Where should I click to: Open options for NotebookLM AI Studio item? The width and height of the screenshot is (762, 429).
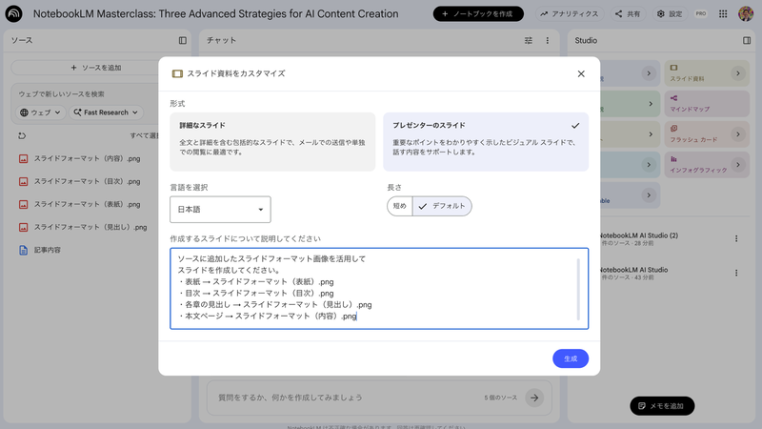tap(736, 273)
